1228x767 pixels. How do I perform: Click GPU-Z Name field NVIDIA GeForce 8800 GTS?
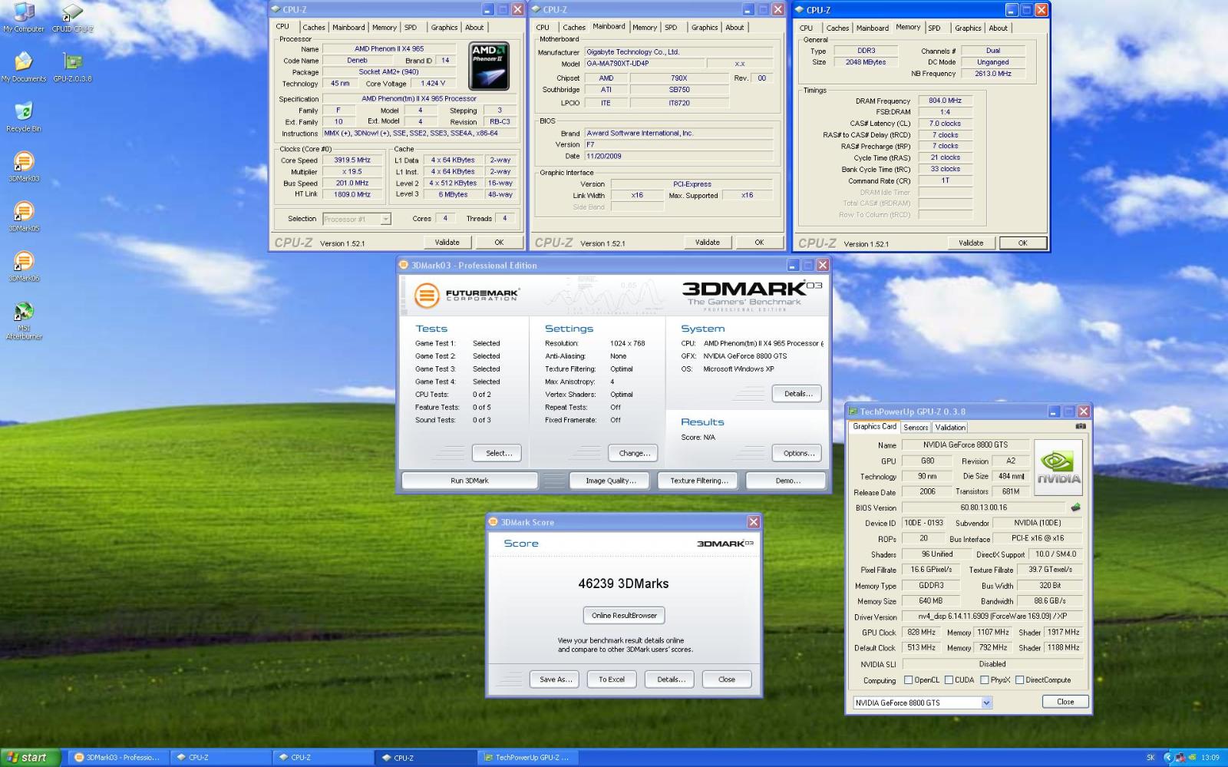tap(965, 445)
